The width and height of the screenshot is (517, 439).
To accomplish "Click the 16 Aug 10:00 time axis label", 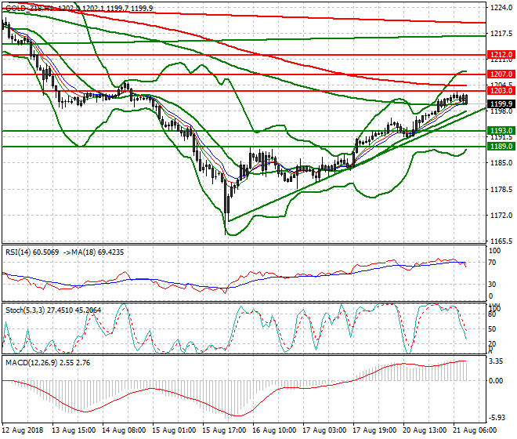I will [274, 430].
